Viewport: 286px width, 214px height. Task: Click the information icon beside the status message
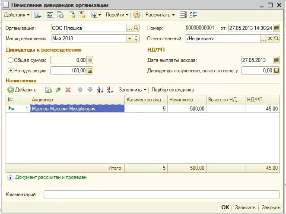coord(10,178)
